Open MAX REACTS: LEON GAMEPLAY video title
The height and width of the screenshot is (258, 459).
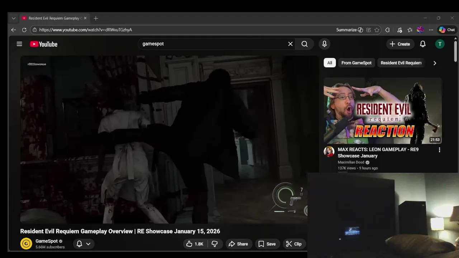pos(378,153)
